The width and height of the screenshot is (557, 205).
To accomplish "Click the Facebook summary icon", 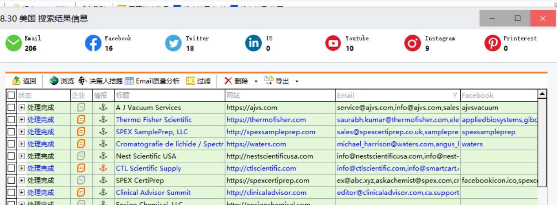I will point(93,43).
